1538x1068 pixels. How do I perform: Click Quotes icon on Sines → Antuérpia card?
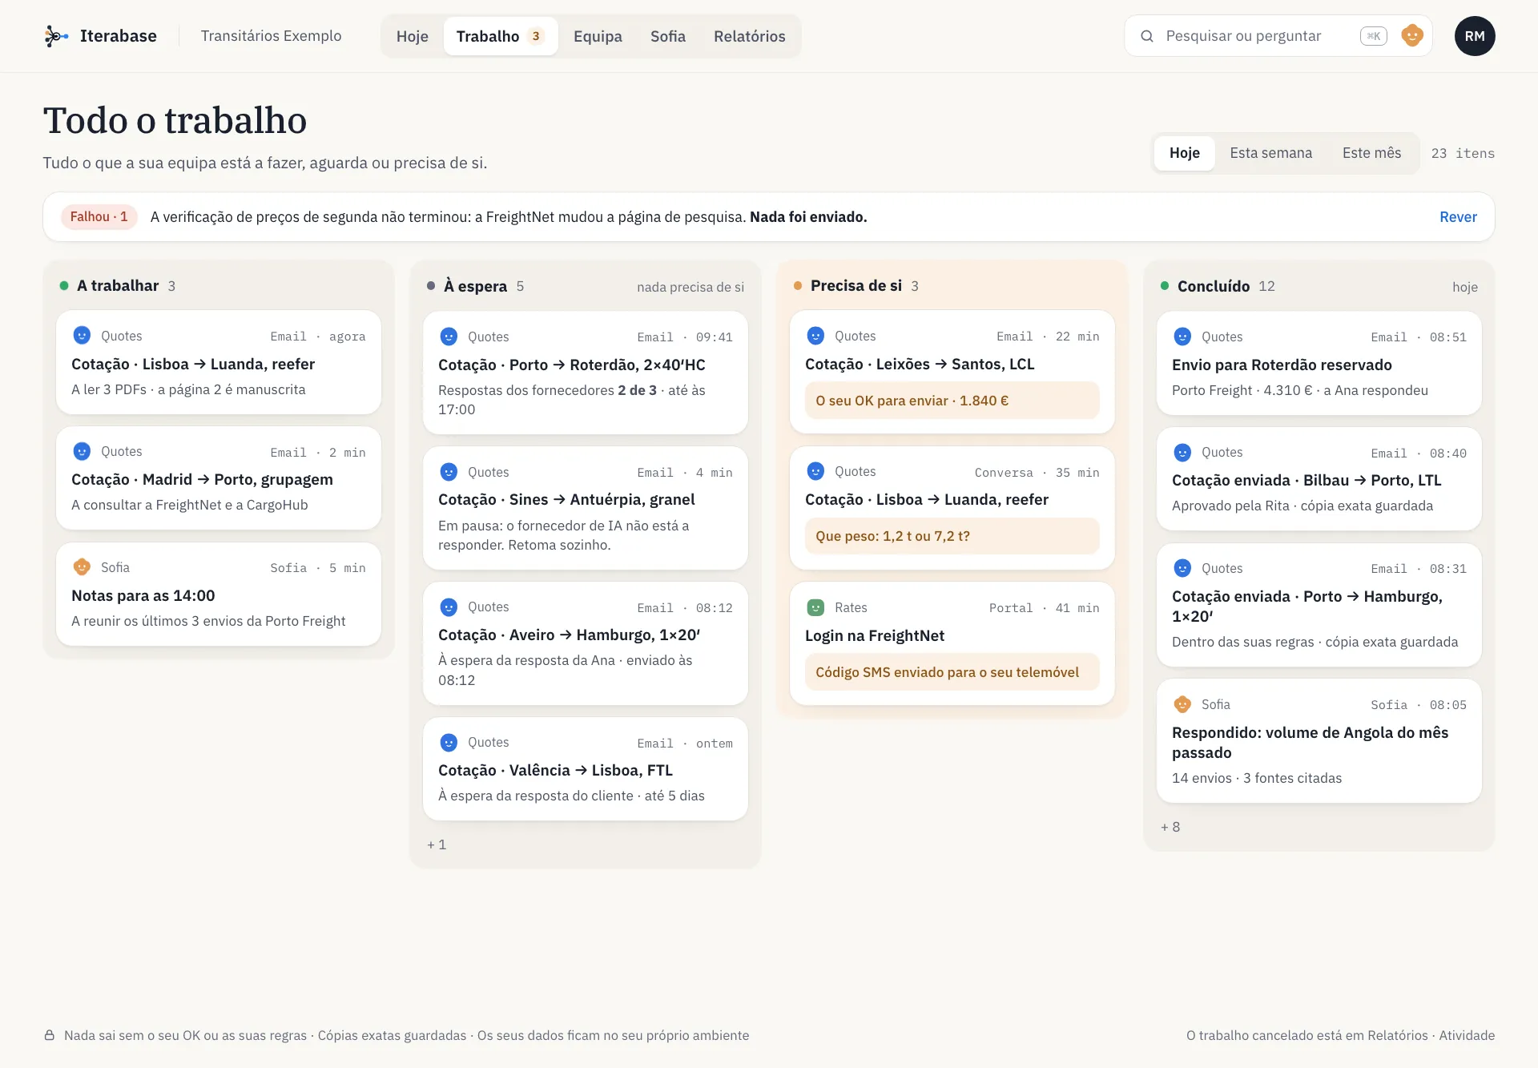pyautogui.click(x=449, y=472)
